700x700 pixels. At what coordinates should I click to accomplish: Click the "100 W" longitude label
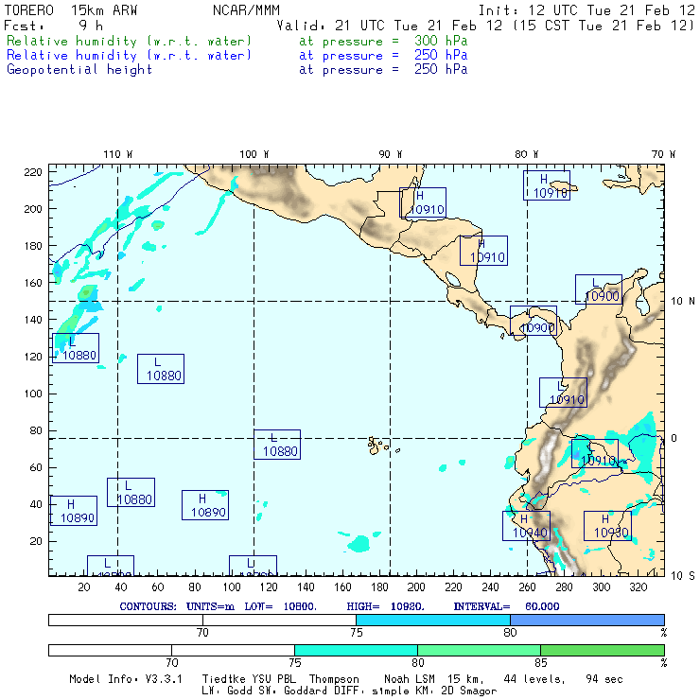pos(254,154)
